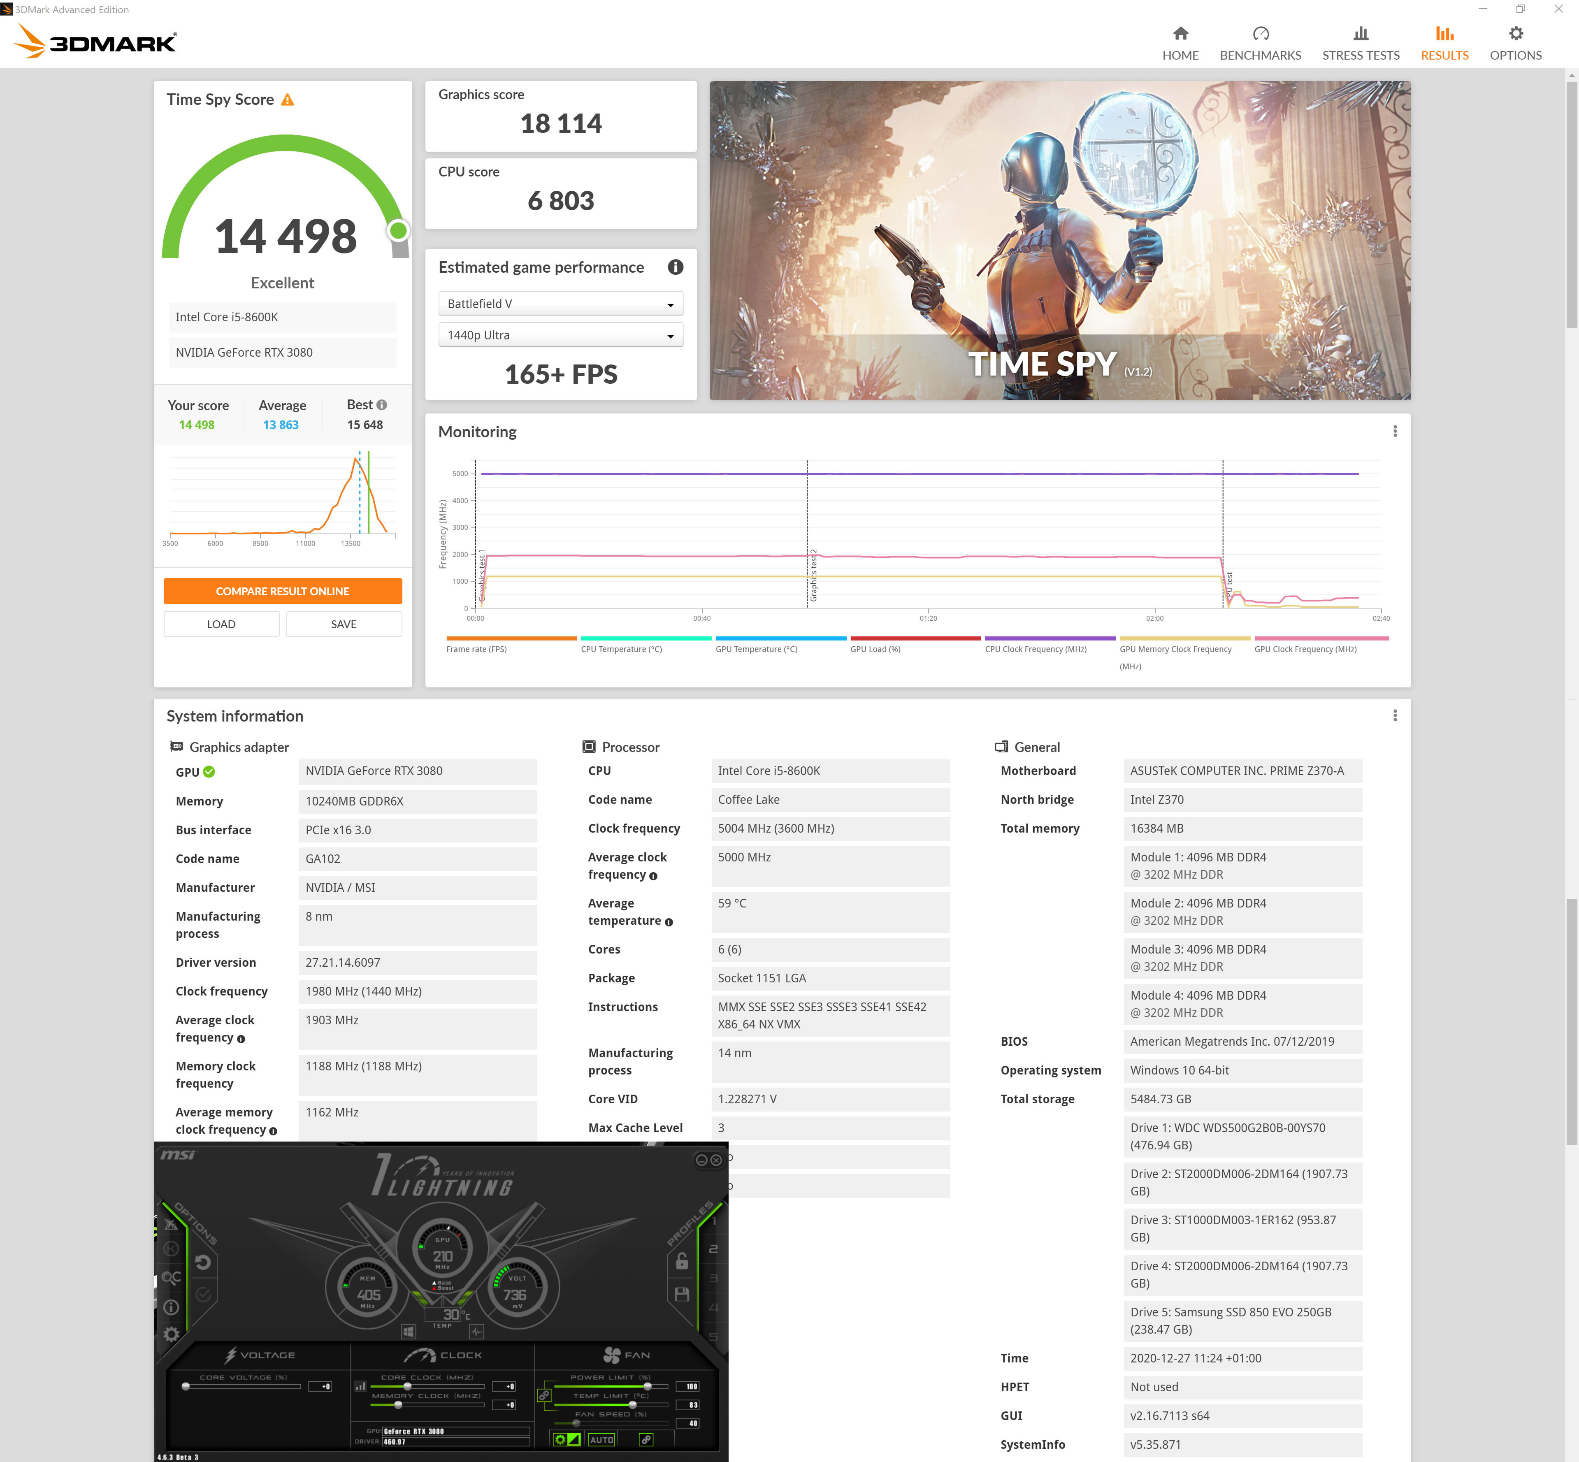Click the MSI fighter jet logo icon in Afterburner
Viewport: 1579px width, 1462px height.
(171, 1224)
